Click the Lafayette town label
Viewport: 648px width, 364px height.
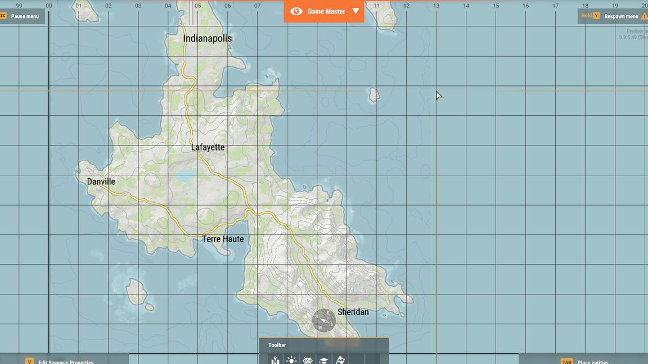(208, 147)
